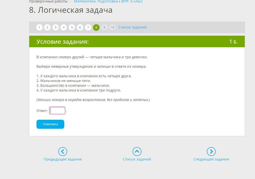Click the '1 Б.' score label
Screen dimensions: 255x179
click(x=233, y=41)
